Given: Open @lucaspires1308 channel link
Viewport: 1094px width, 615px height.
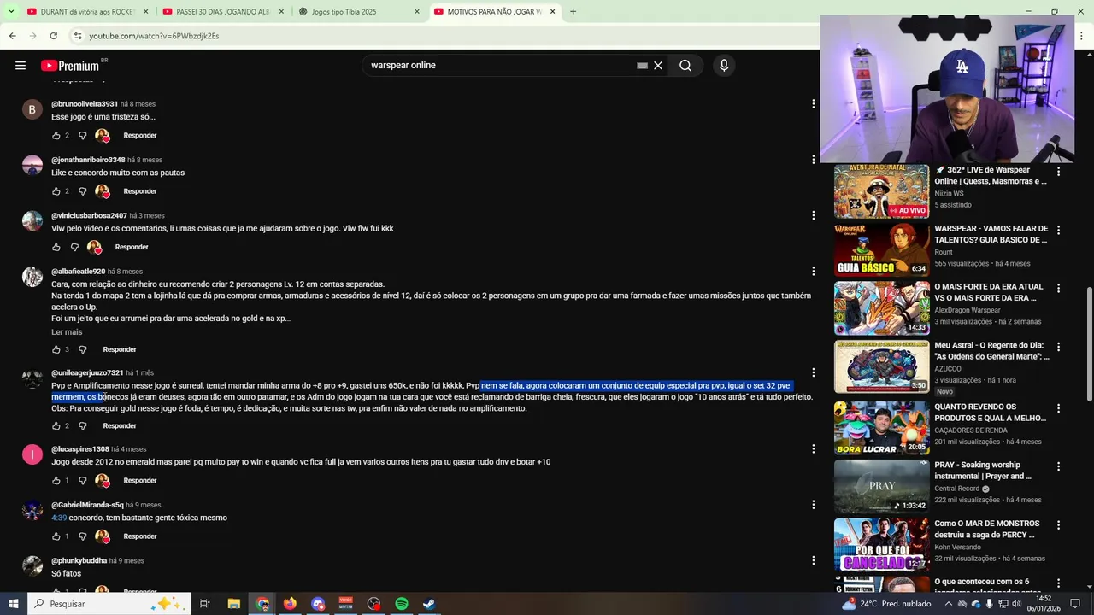Looking at the screenshot, I should [x=80, y=449].
